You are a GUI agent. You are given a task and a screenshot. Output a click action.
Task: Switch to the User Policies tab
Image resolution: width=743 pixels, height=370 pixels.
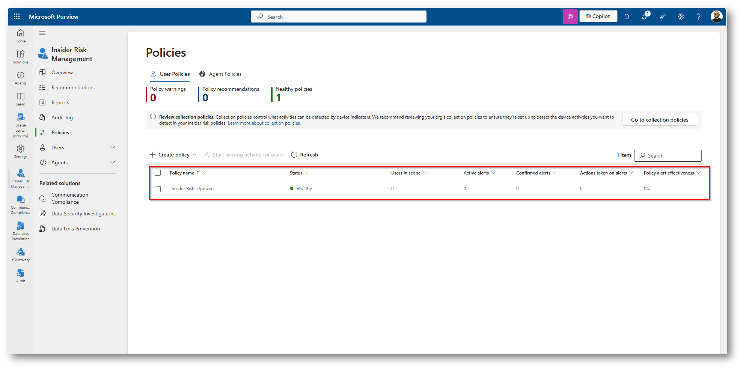click(170, 74)
